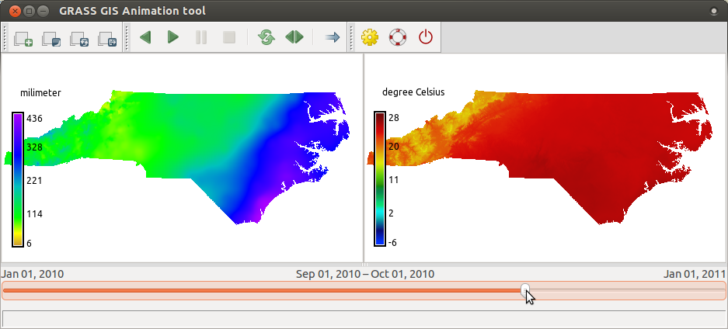Play the animation backward
Screen dimensions: 728x329
145,37
